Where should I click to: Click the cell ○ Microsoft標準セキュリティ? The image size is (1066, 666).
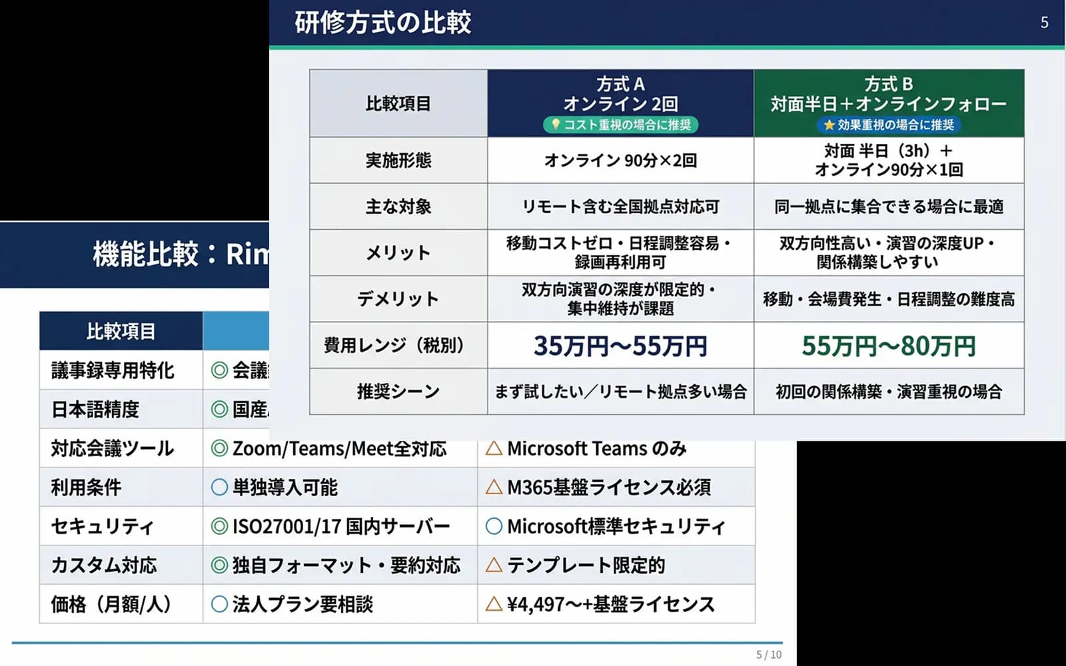click(616, 526)
